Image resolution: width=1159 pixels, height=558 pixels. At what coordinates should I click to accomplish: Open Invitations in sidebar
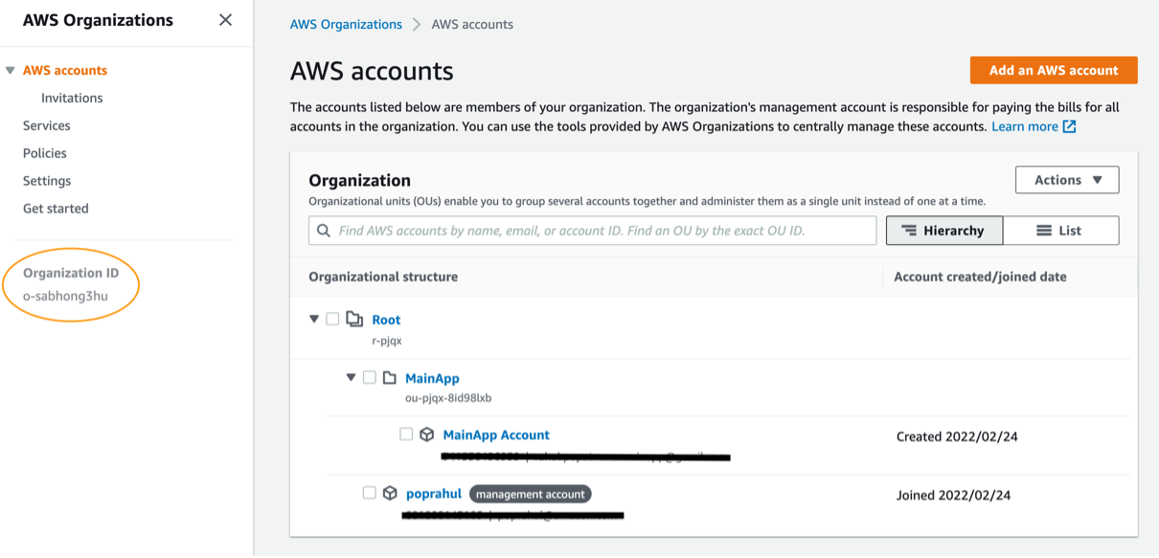click(72, 98)
